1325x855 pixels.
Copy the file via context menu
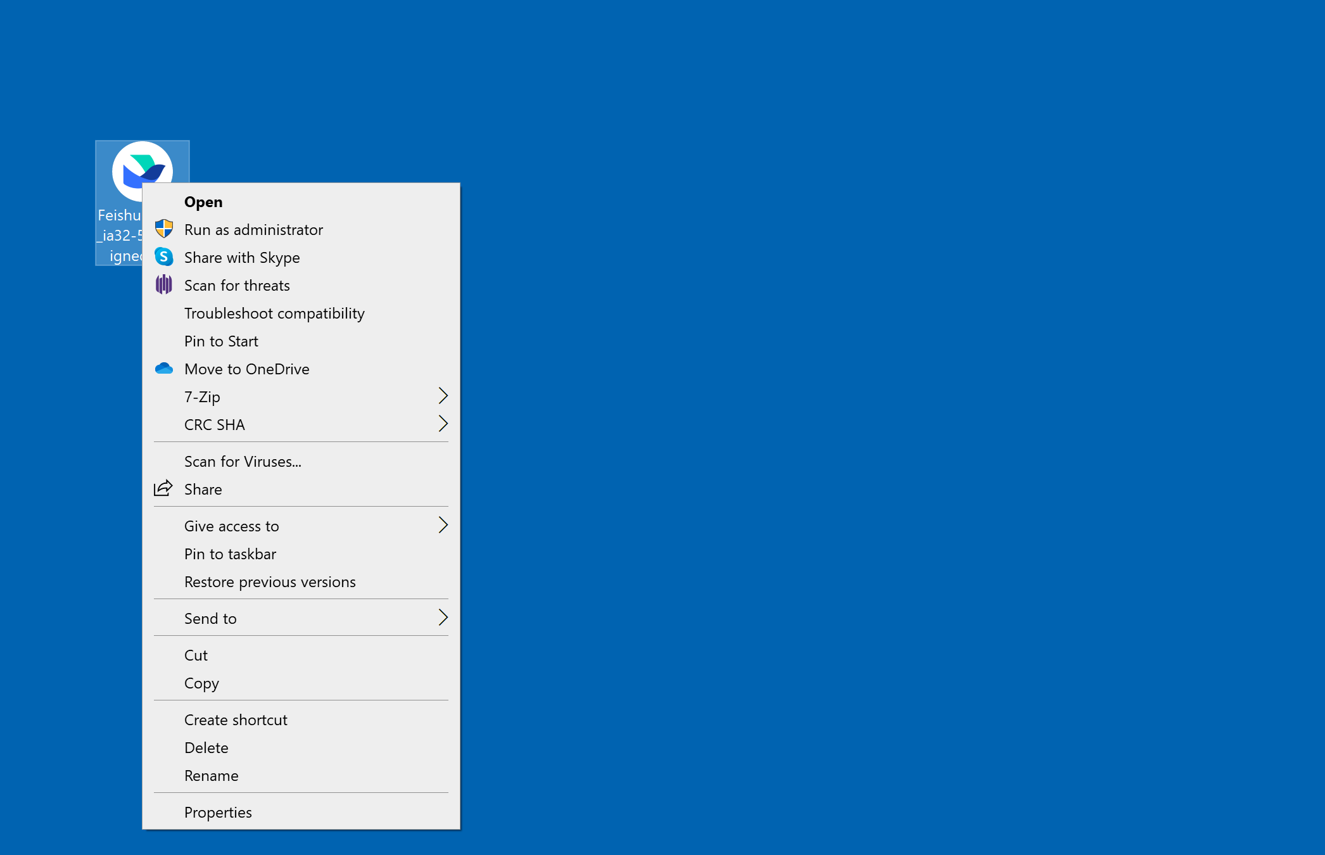(x=201, y=683)
